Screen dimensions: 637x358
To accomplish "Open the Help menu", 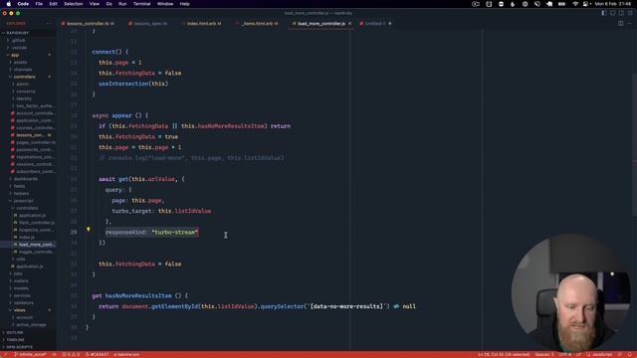I will [184, 4].
